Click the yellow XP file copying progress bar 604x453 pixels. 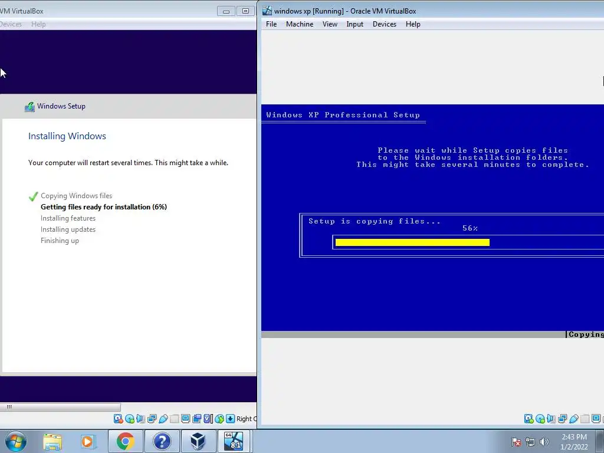(x=412, y=242)
